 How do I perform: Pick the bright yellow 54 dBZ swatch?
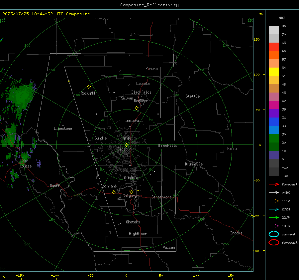pyautogui.click(x=274, y=72)
